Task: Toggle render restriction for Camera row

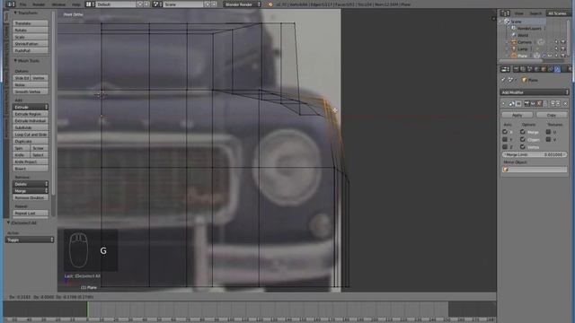Action: pos(563,42)
